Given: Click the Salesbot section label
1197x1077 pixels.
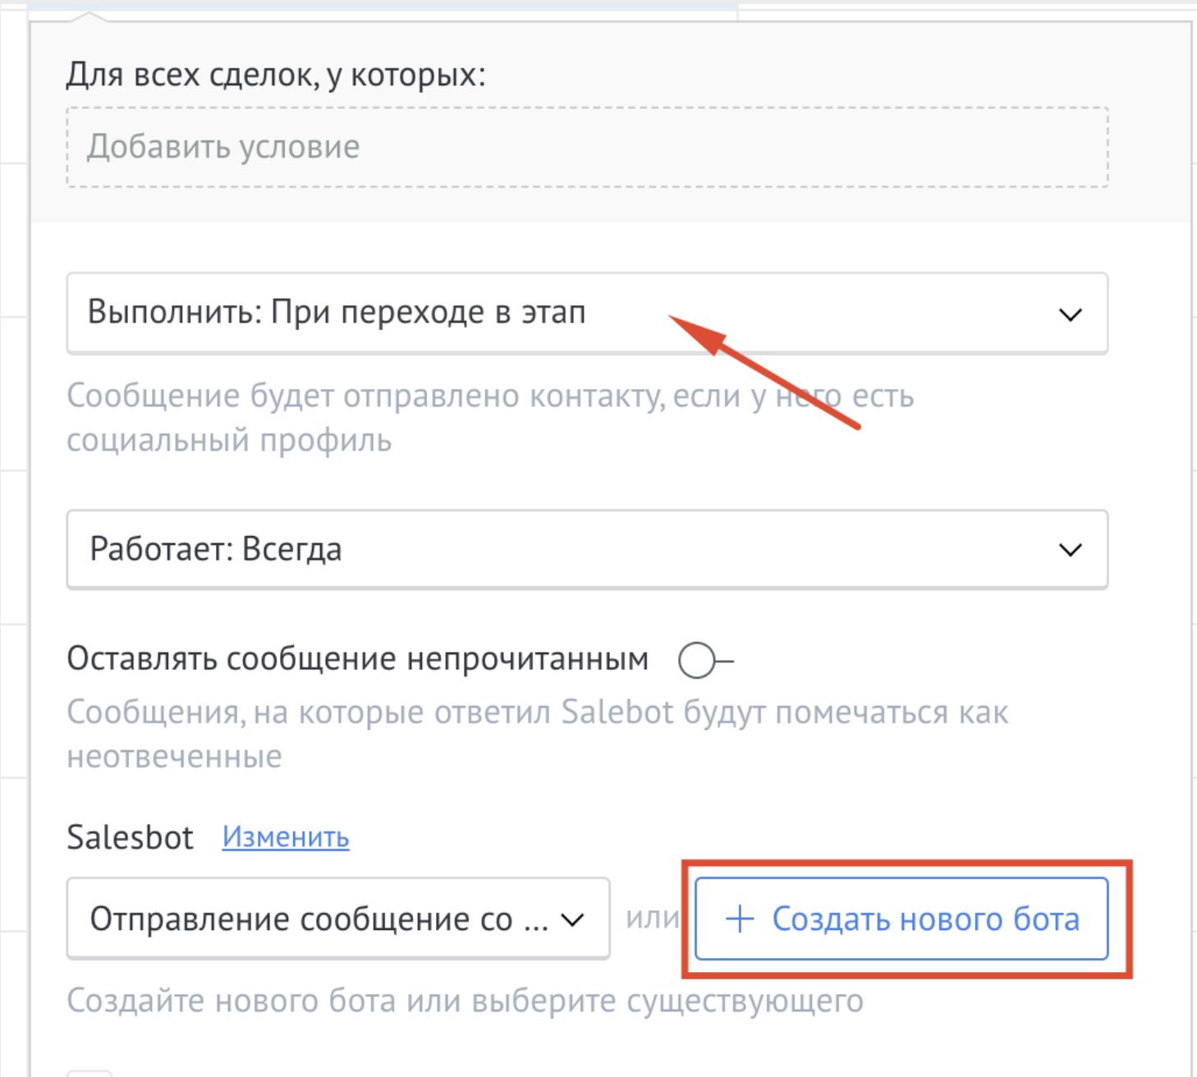Looking at the screenshot, I should (130, 838).
